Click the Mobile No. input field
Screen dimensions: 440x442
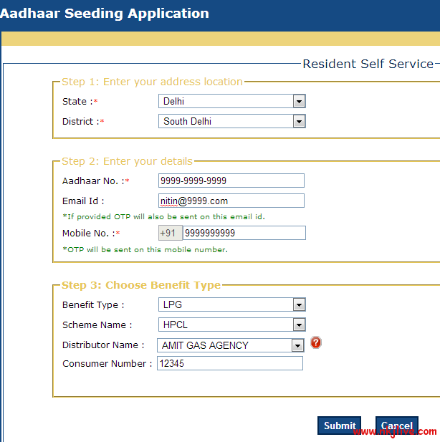coord(244,233)
